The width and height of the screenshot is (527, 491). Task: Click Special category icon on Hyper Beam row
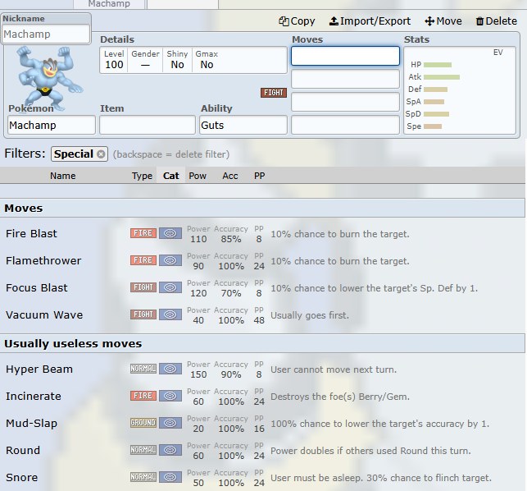(x=170, y=369)
